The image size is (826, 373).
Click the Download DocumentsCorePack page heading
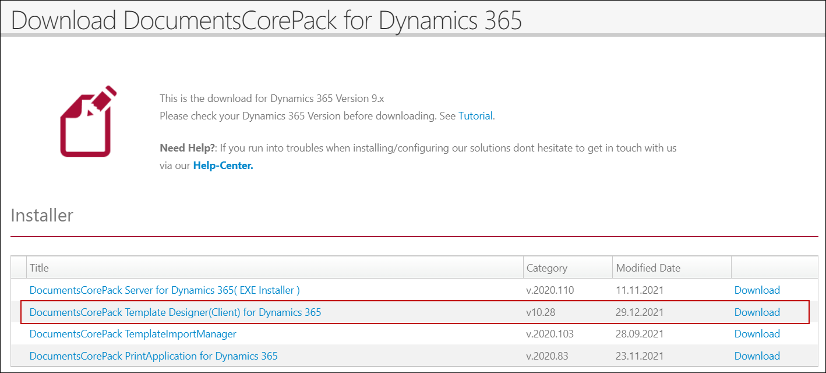click(x=266, y=20)
